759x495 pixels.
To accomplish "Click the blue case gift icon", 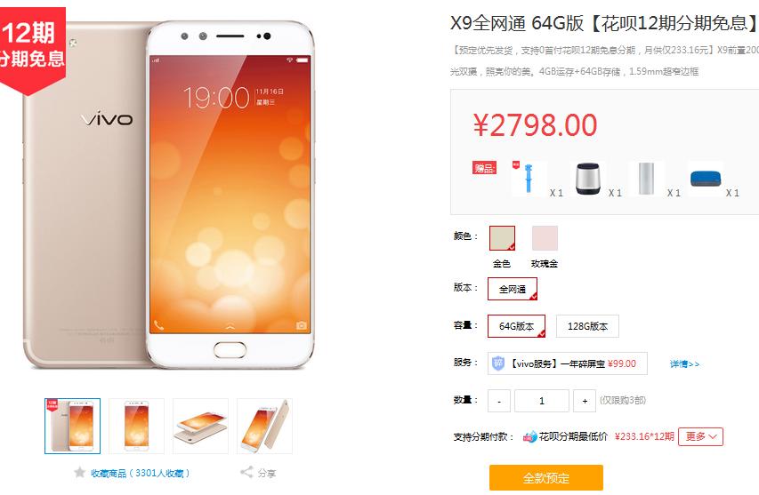I will point(706,179).
